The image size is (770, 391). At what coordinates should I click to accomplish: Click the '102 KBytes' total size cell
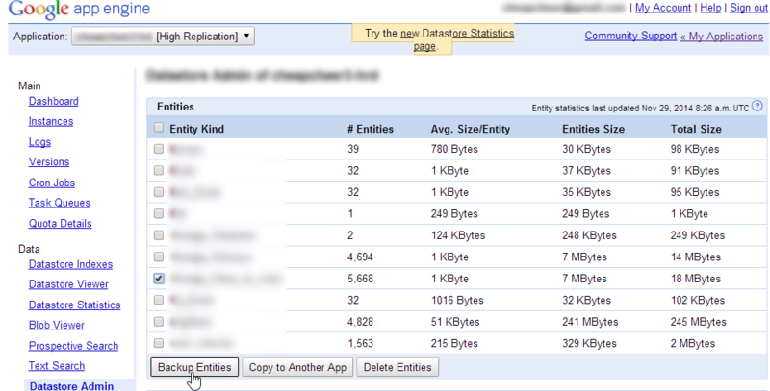click(x=697, y=300)
